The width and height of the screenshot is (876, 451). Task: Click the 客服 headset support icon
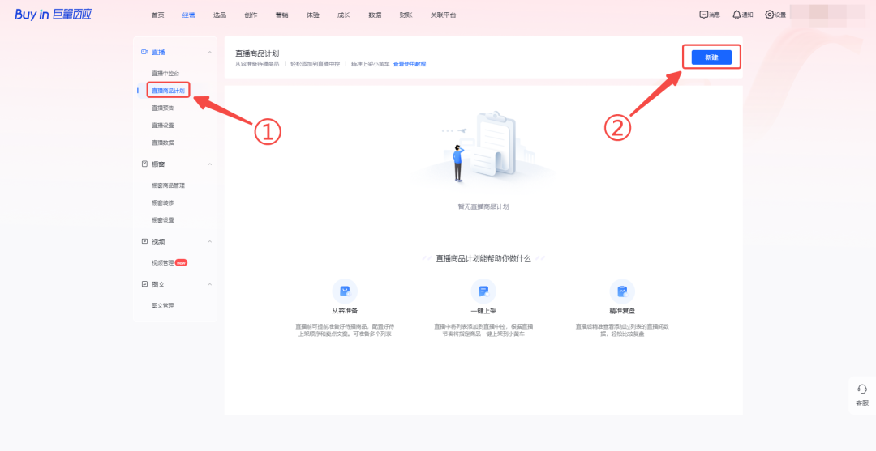tap(862, 389)
